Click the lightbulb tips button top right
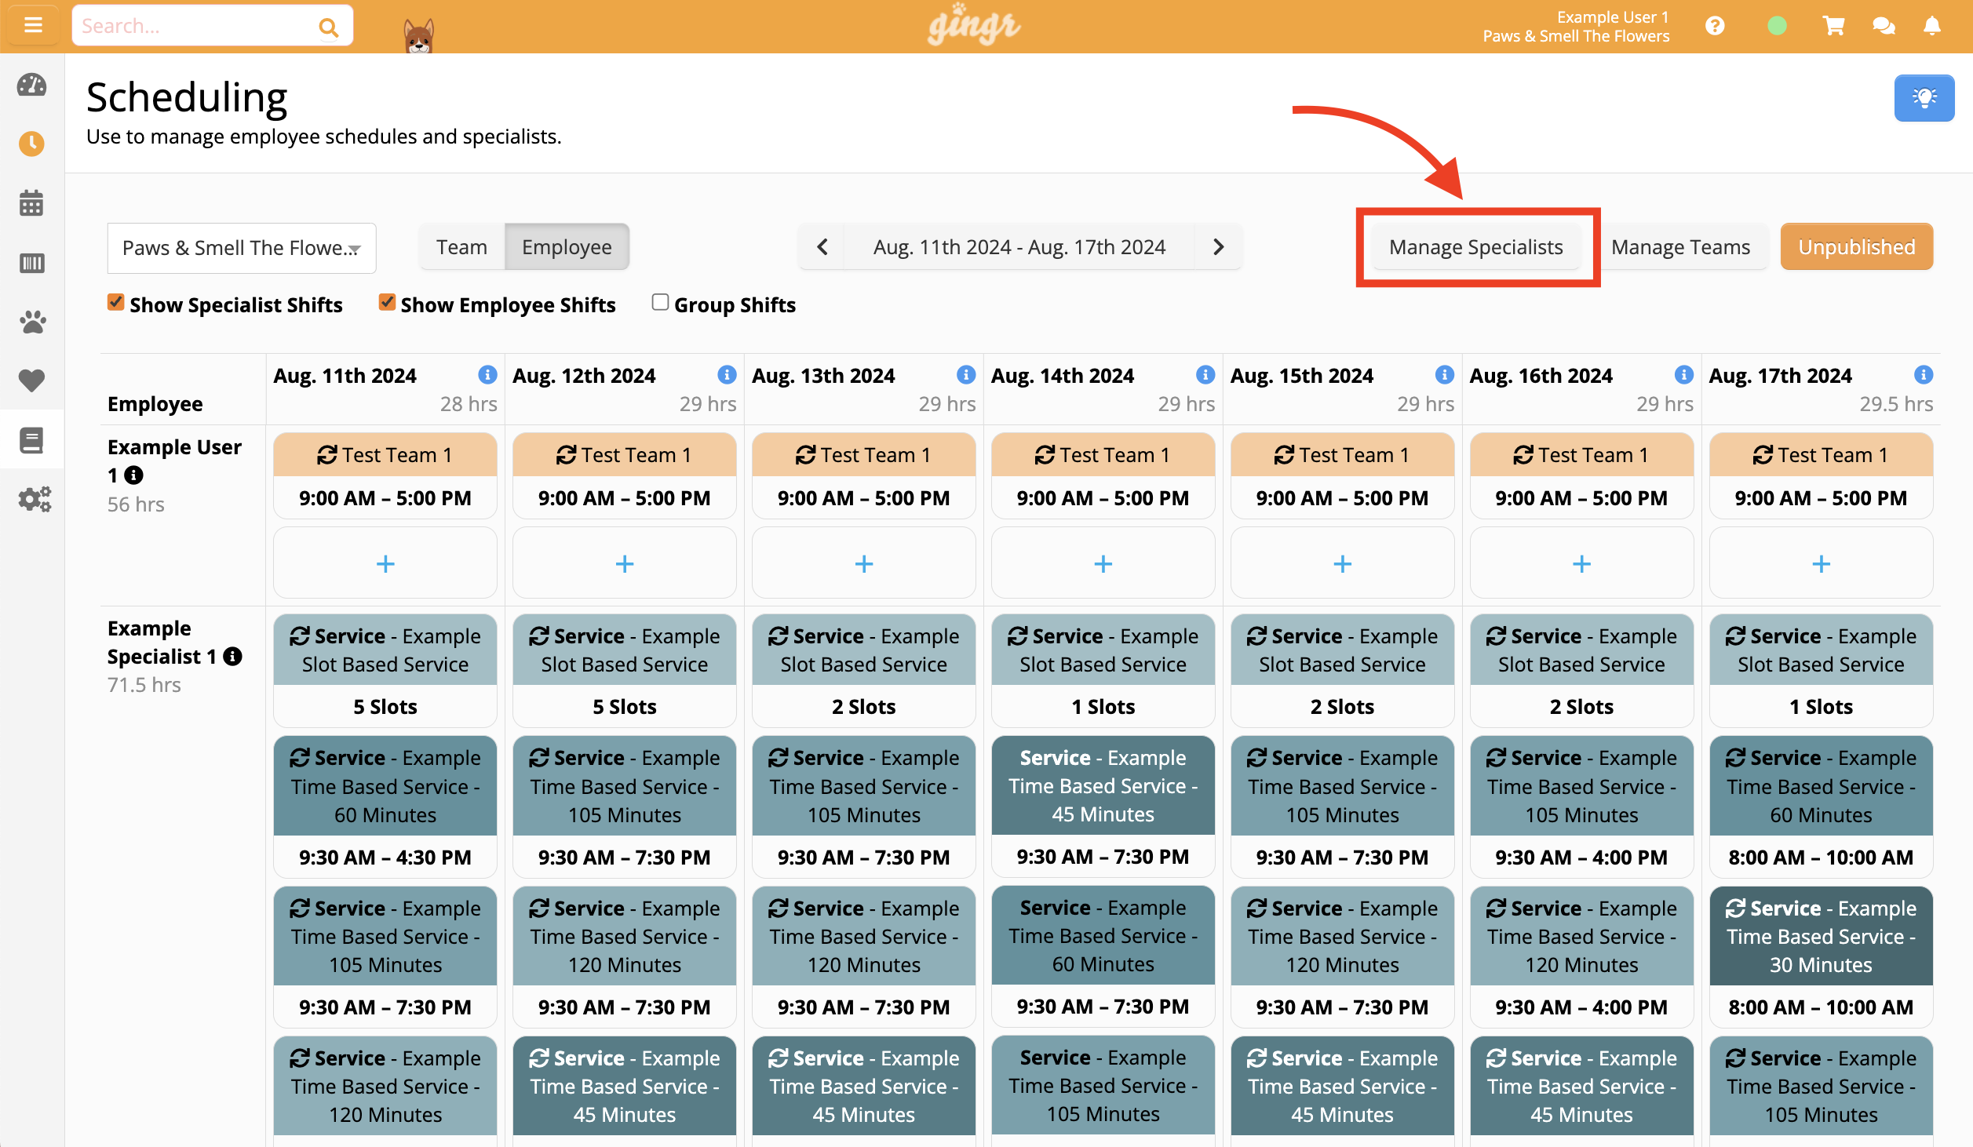 (x=1924, y=97)
